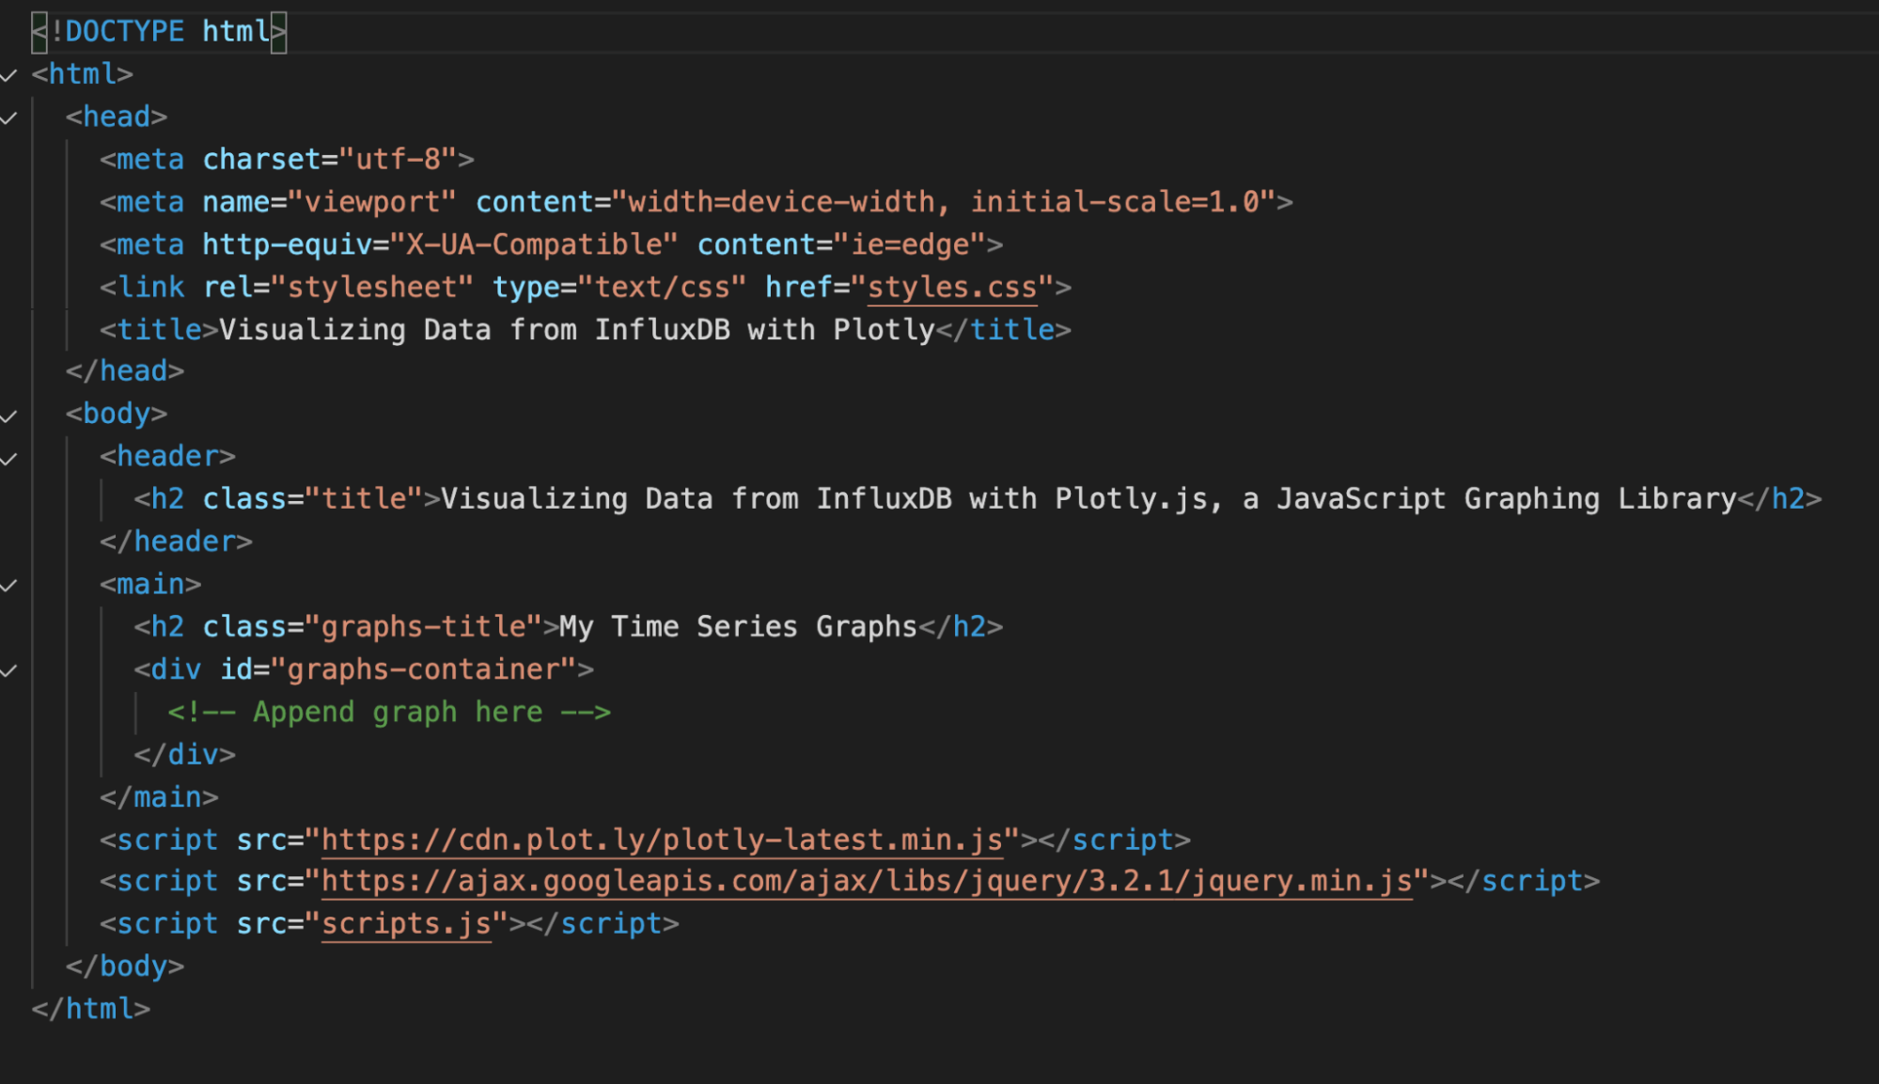Collapse the main element fold arrow
Image resolution: width=1879 pixels, height=1084 pixels.
pyautogui.click(x=9, y=584)
